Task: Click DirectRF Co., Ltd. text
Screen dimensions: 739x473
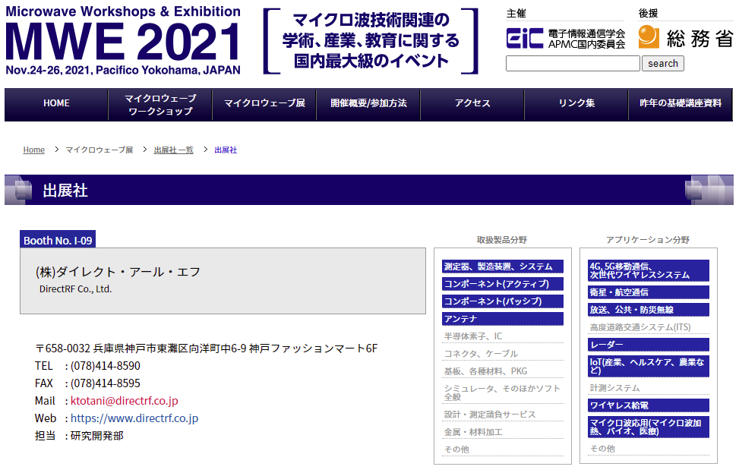Action: [75, 289]
